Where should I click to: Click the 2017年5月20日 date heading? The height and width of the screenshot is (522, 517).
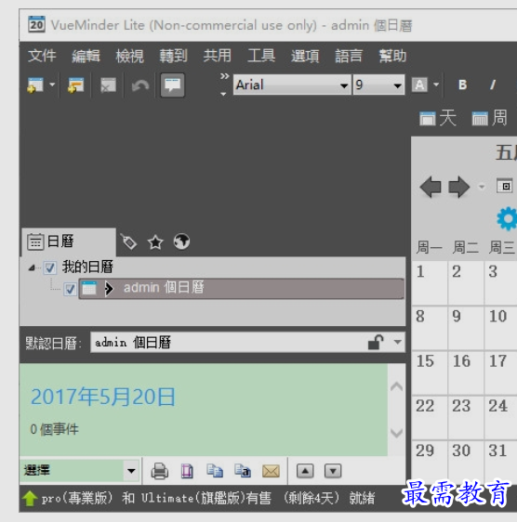(x=103, y=397)
